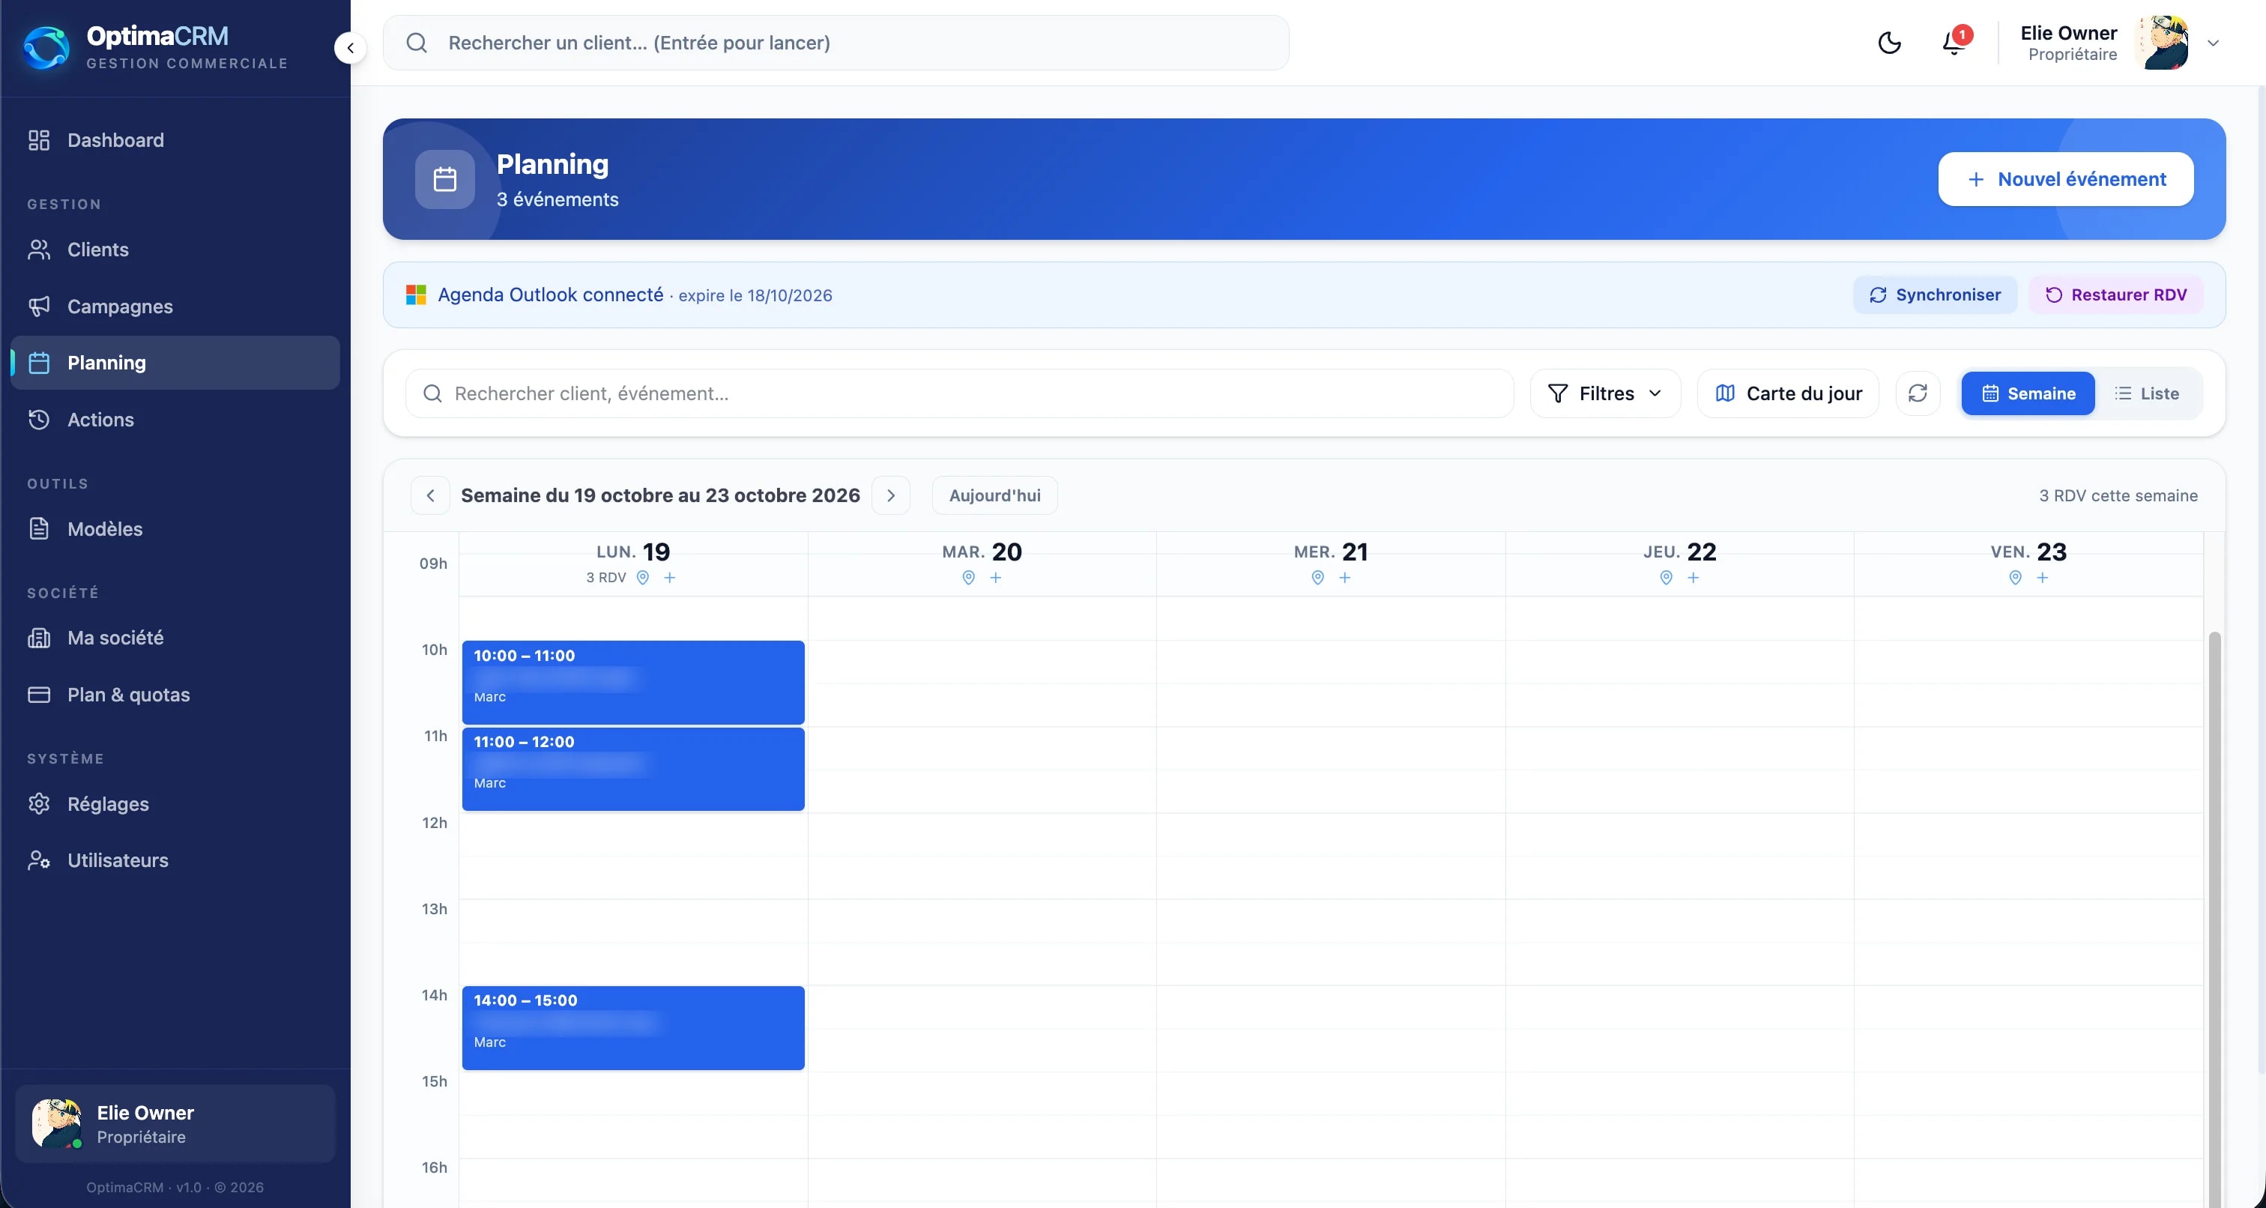Switch to the Liste view
The image size is (2266, 1208).
pos(2146,393)
